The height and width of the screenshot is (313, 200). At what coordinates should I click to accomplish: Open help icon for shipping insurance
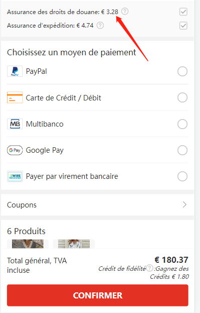pos(100,25)
